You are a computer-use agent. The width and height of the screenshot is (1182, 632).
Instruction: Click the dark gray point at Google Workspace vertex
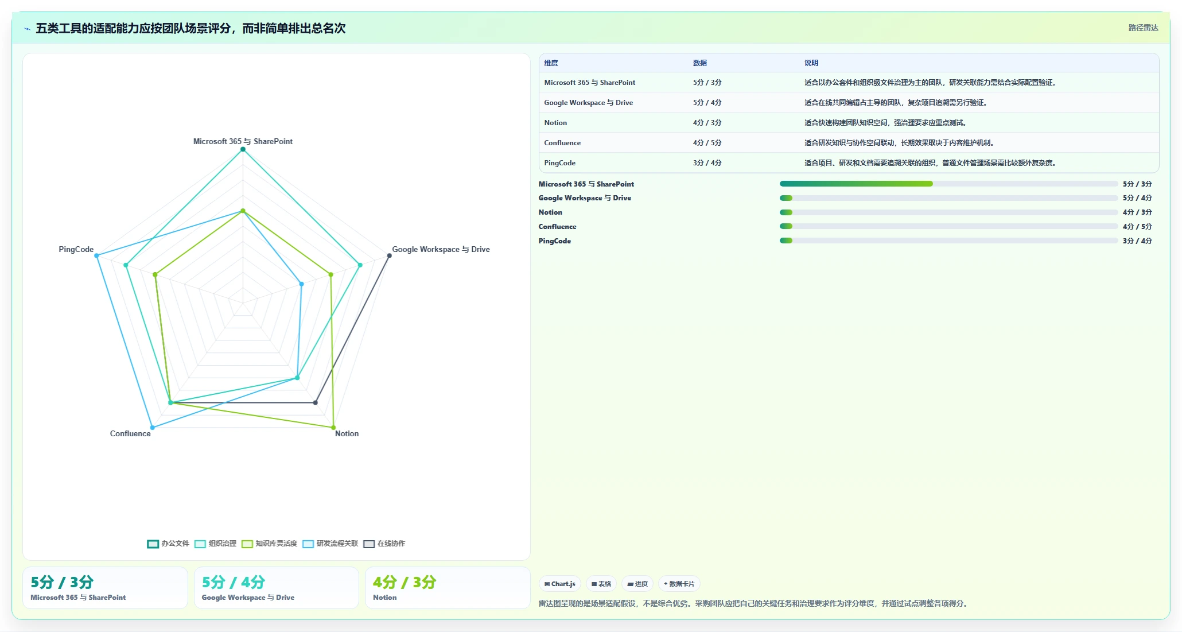pyautogui.click(x=389, y=255)
